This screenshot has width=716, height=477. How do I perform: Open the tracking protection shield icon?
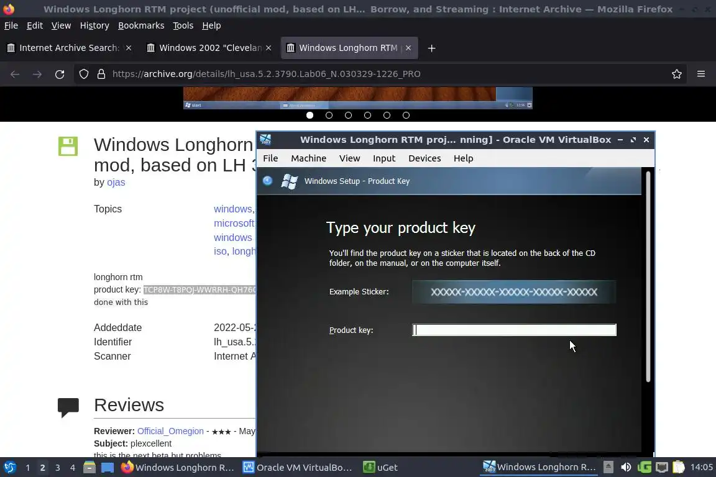click(x=83, y=74)
